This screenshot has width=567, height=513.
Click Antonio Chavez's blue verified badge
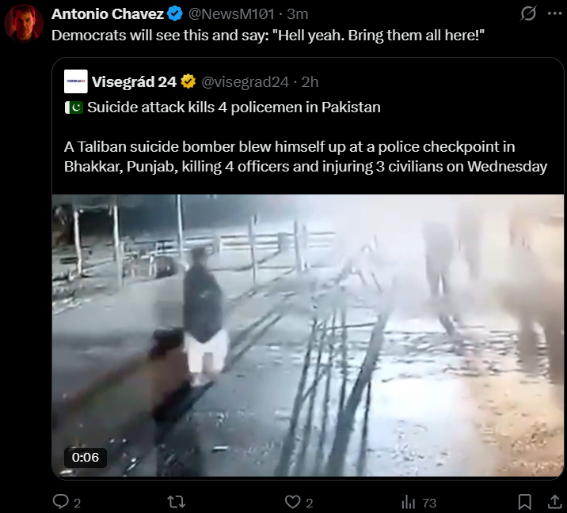click(175, 14)
